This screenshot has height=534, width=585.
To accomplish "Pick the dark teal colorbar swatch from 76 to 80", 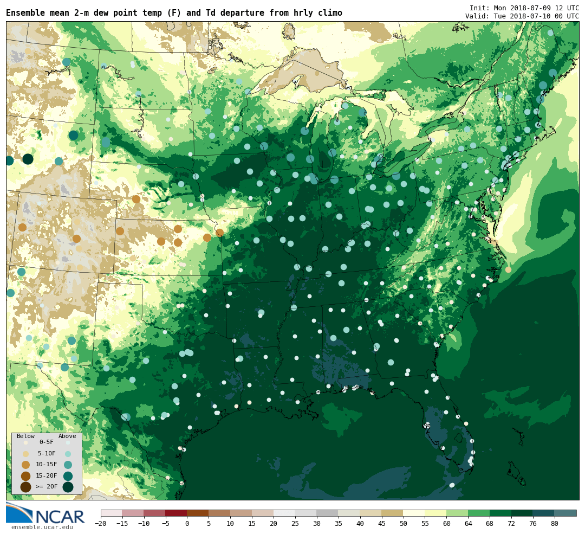I will pos(544,513).
